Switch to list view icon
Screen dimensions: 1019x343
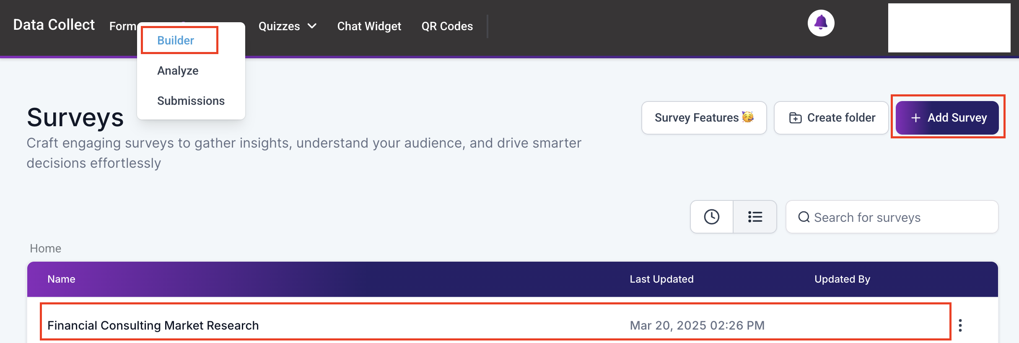click(x=755, y=217)
